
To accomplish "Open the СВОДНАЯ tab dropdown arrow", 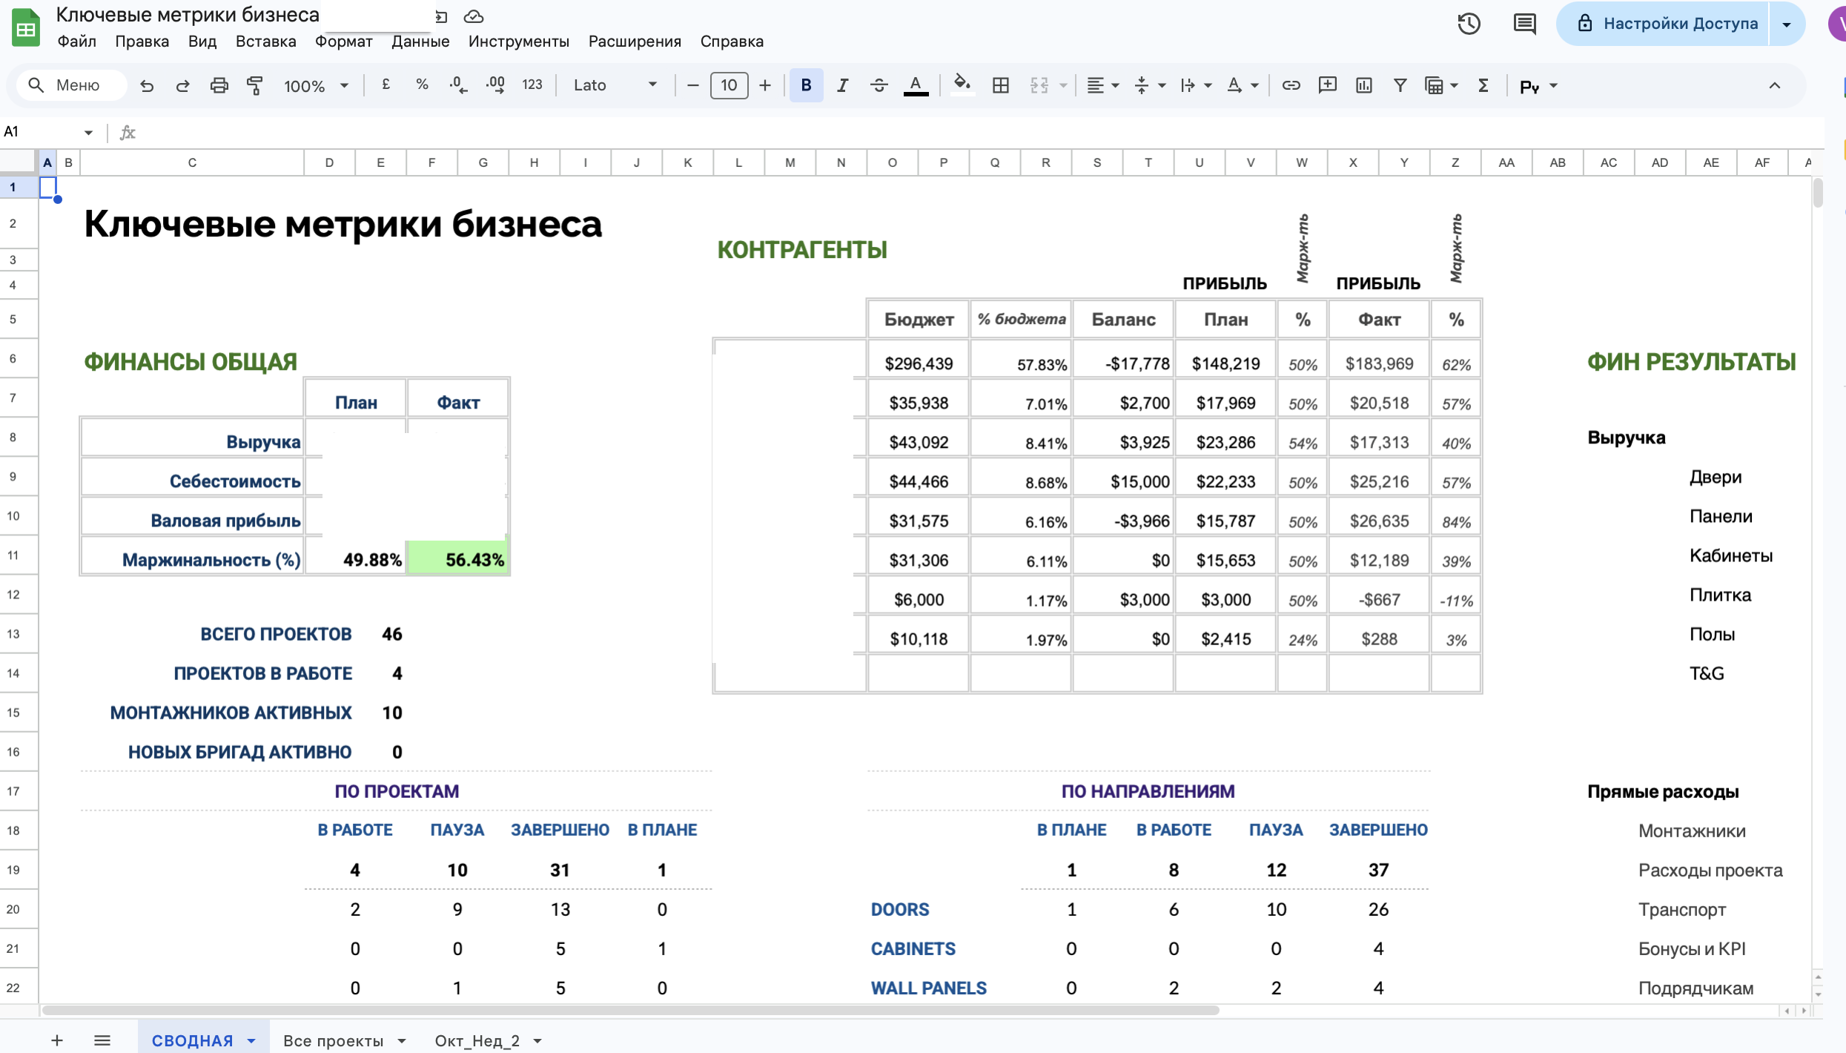I will coord(251,1041).
